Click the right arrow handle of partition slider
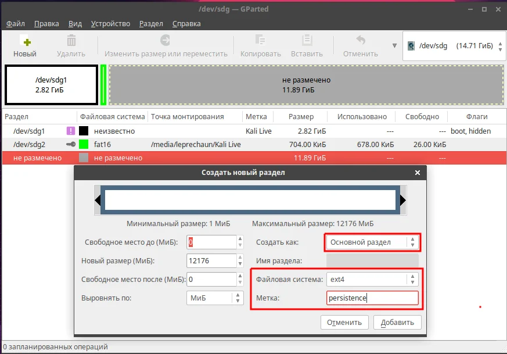507x354 pixels. (403, 201)
